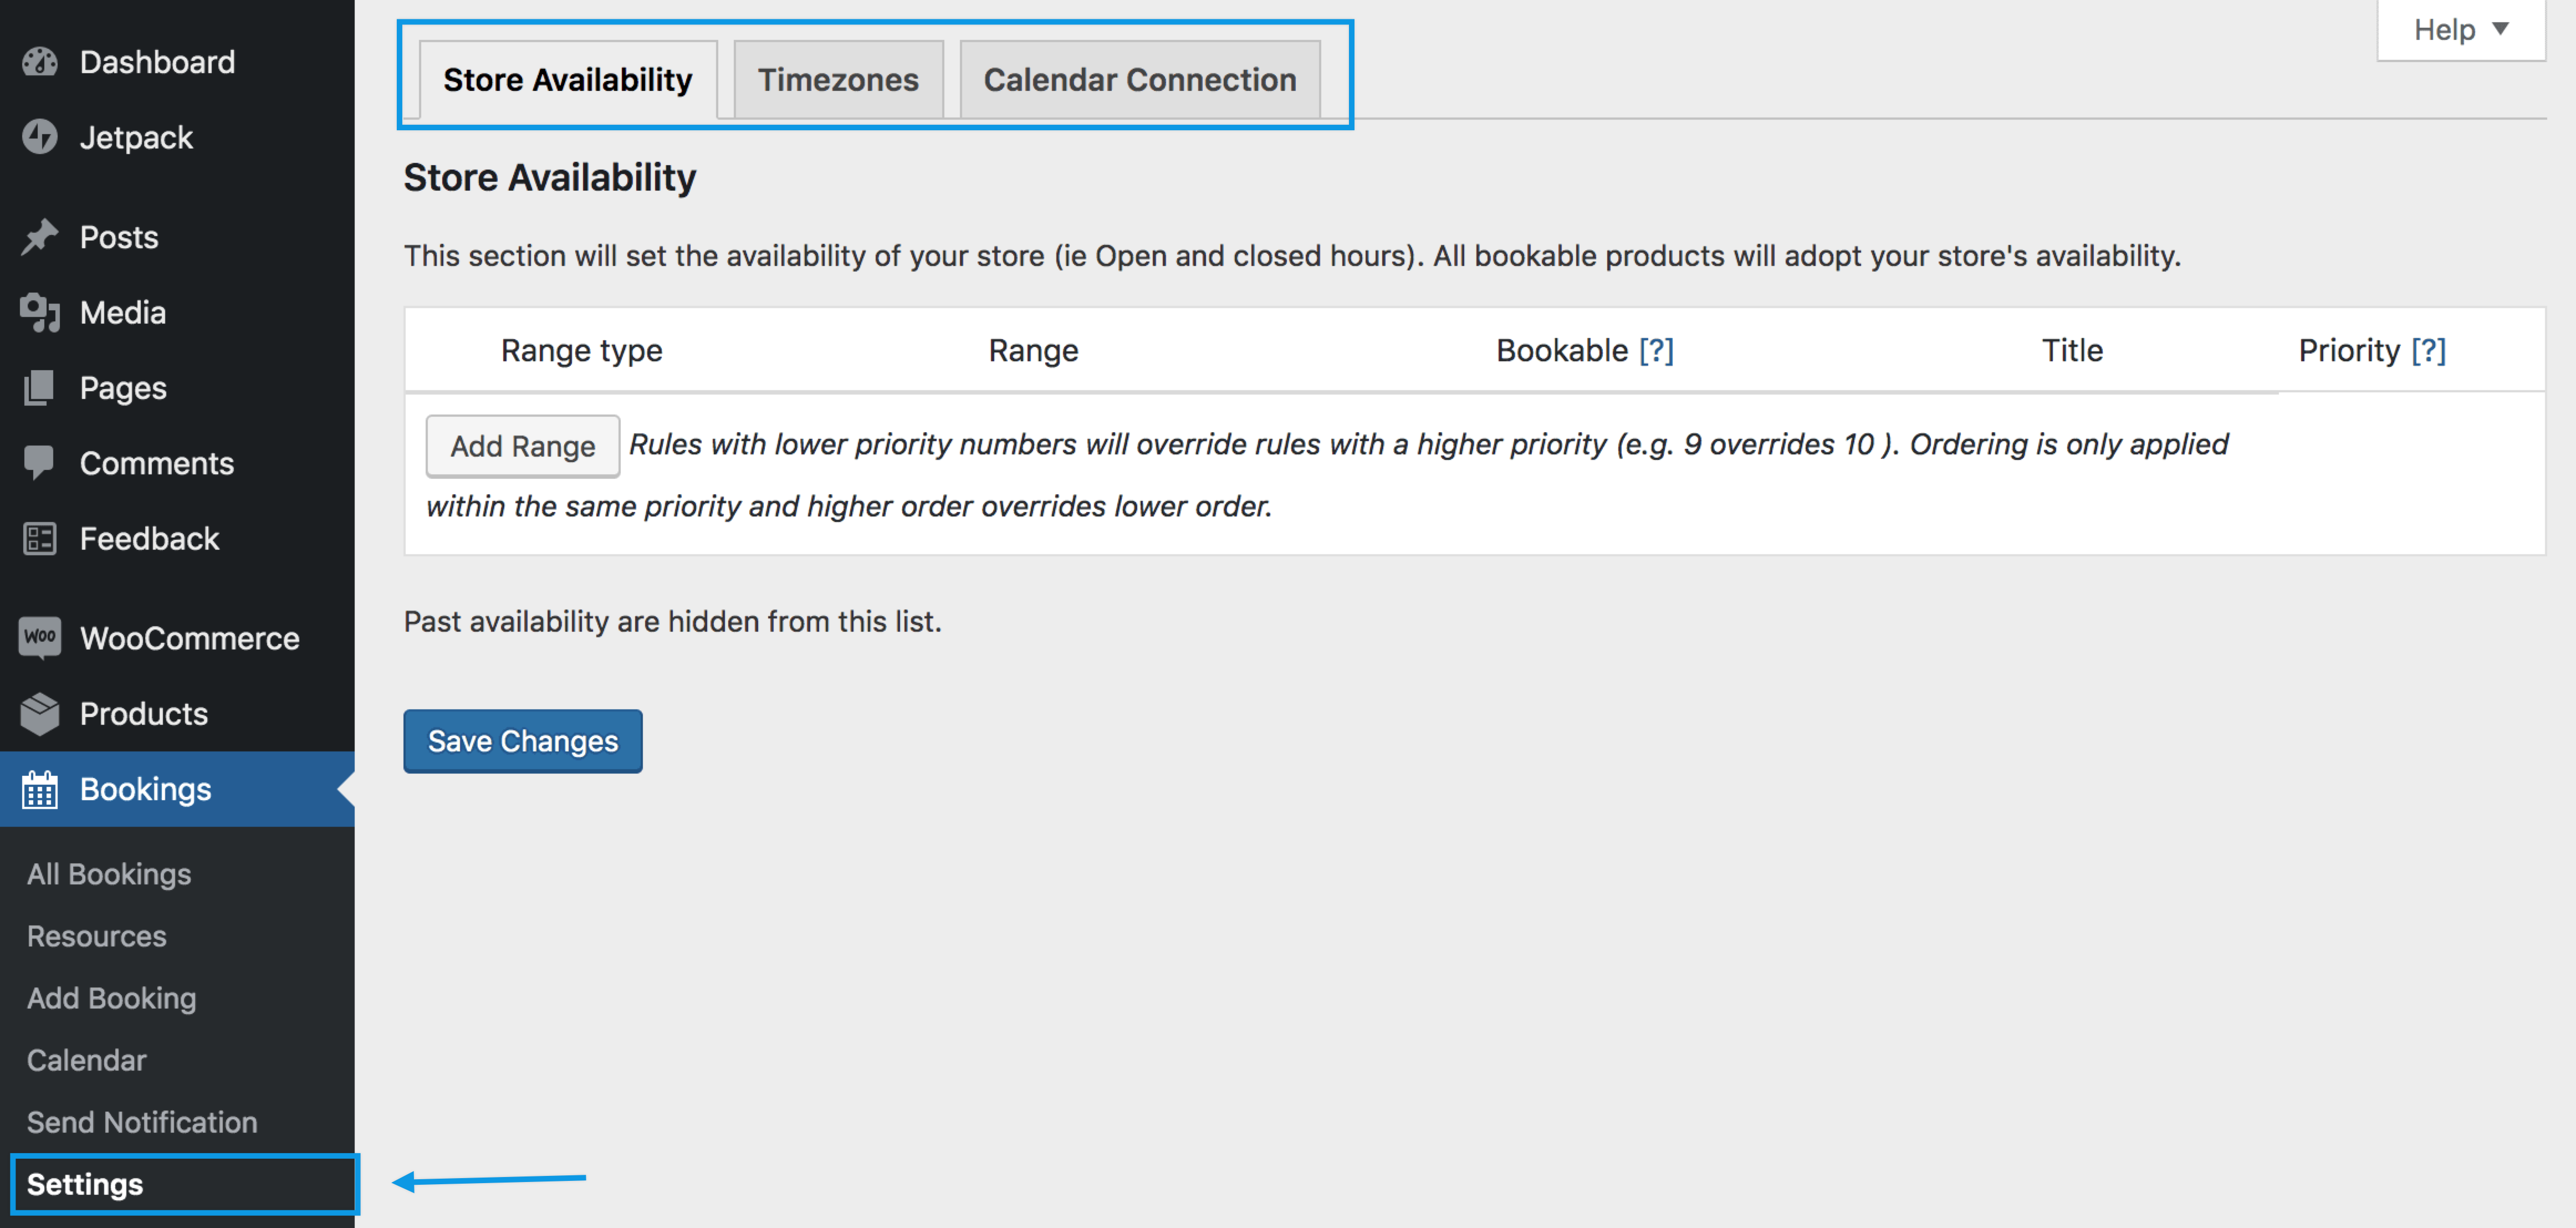The height and width of the screenshot is (1228, 2576).
Task: Click the Pages stacked-sheets icon
Action: click(40, 388)
